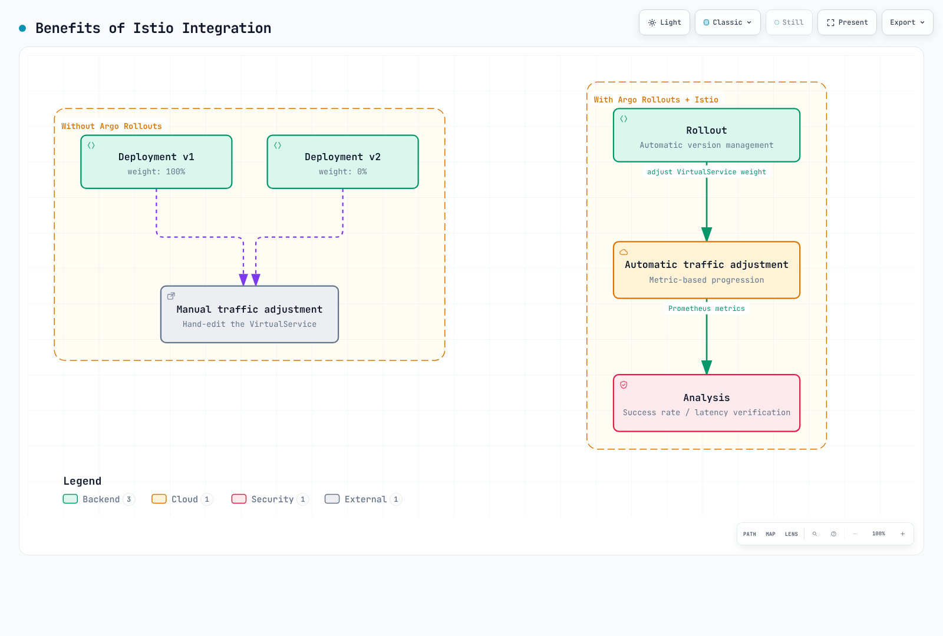Open the help question-mark icon
Image resolution: width=943 pixels, height=636 pixels.
pyautogui.click(x=833, y=534)
